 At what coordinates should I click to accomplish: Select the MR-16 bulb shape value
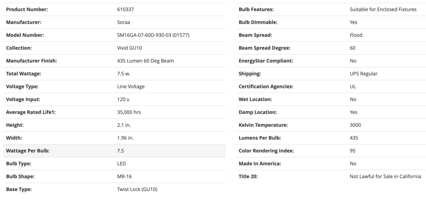click(124, 176)
